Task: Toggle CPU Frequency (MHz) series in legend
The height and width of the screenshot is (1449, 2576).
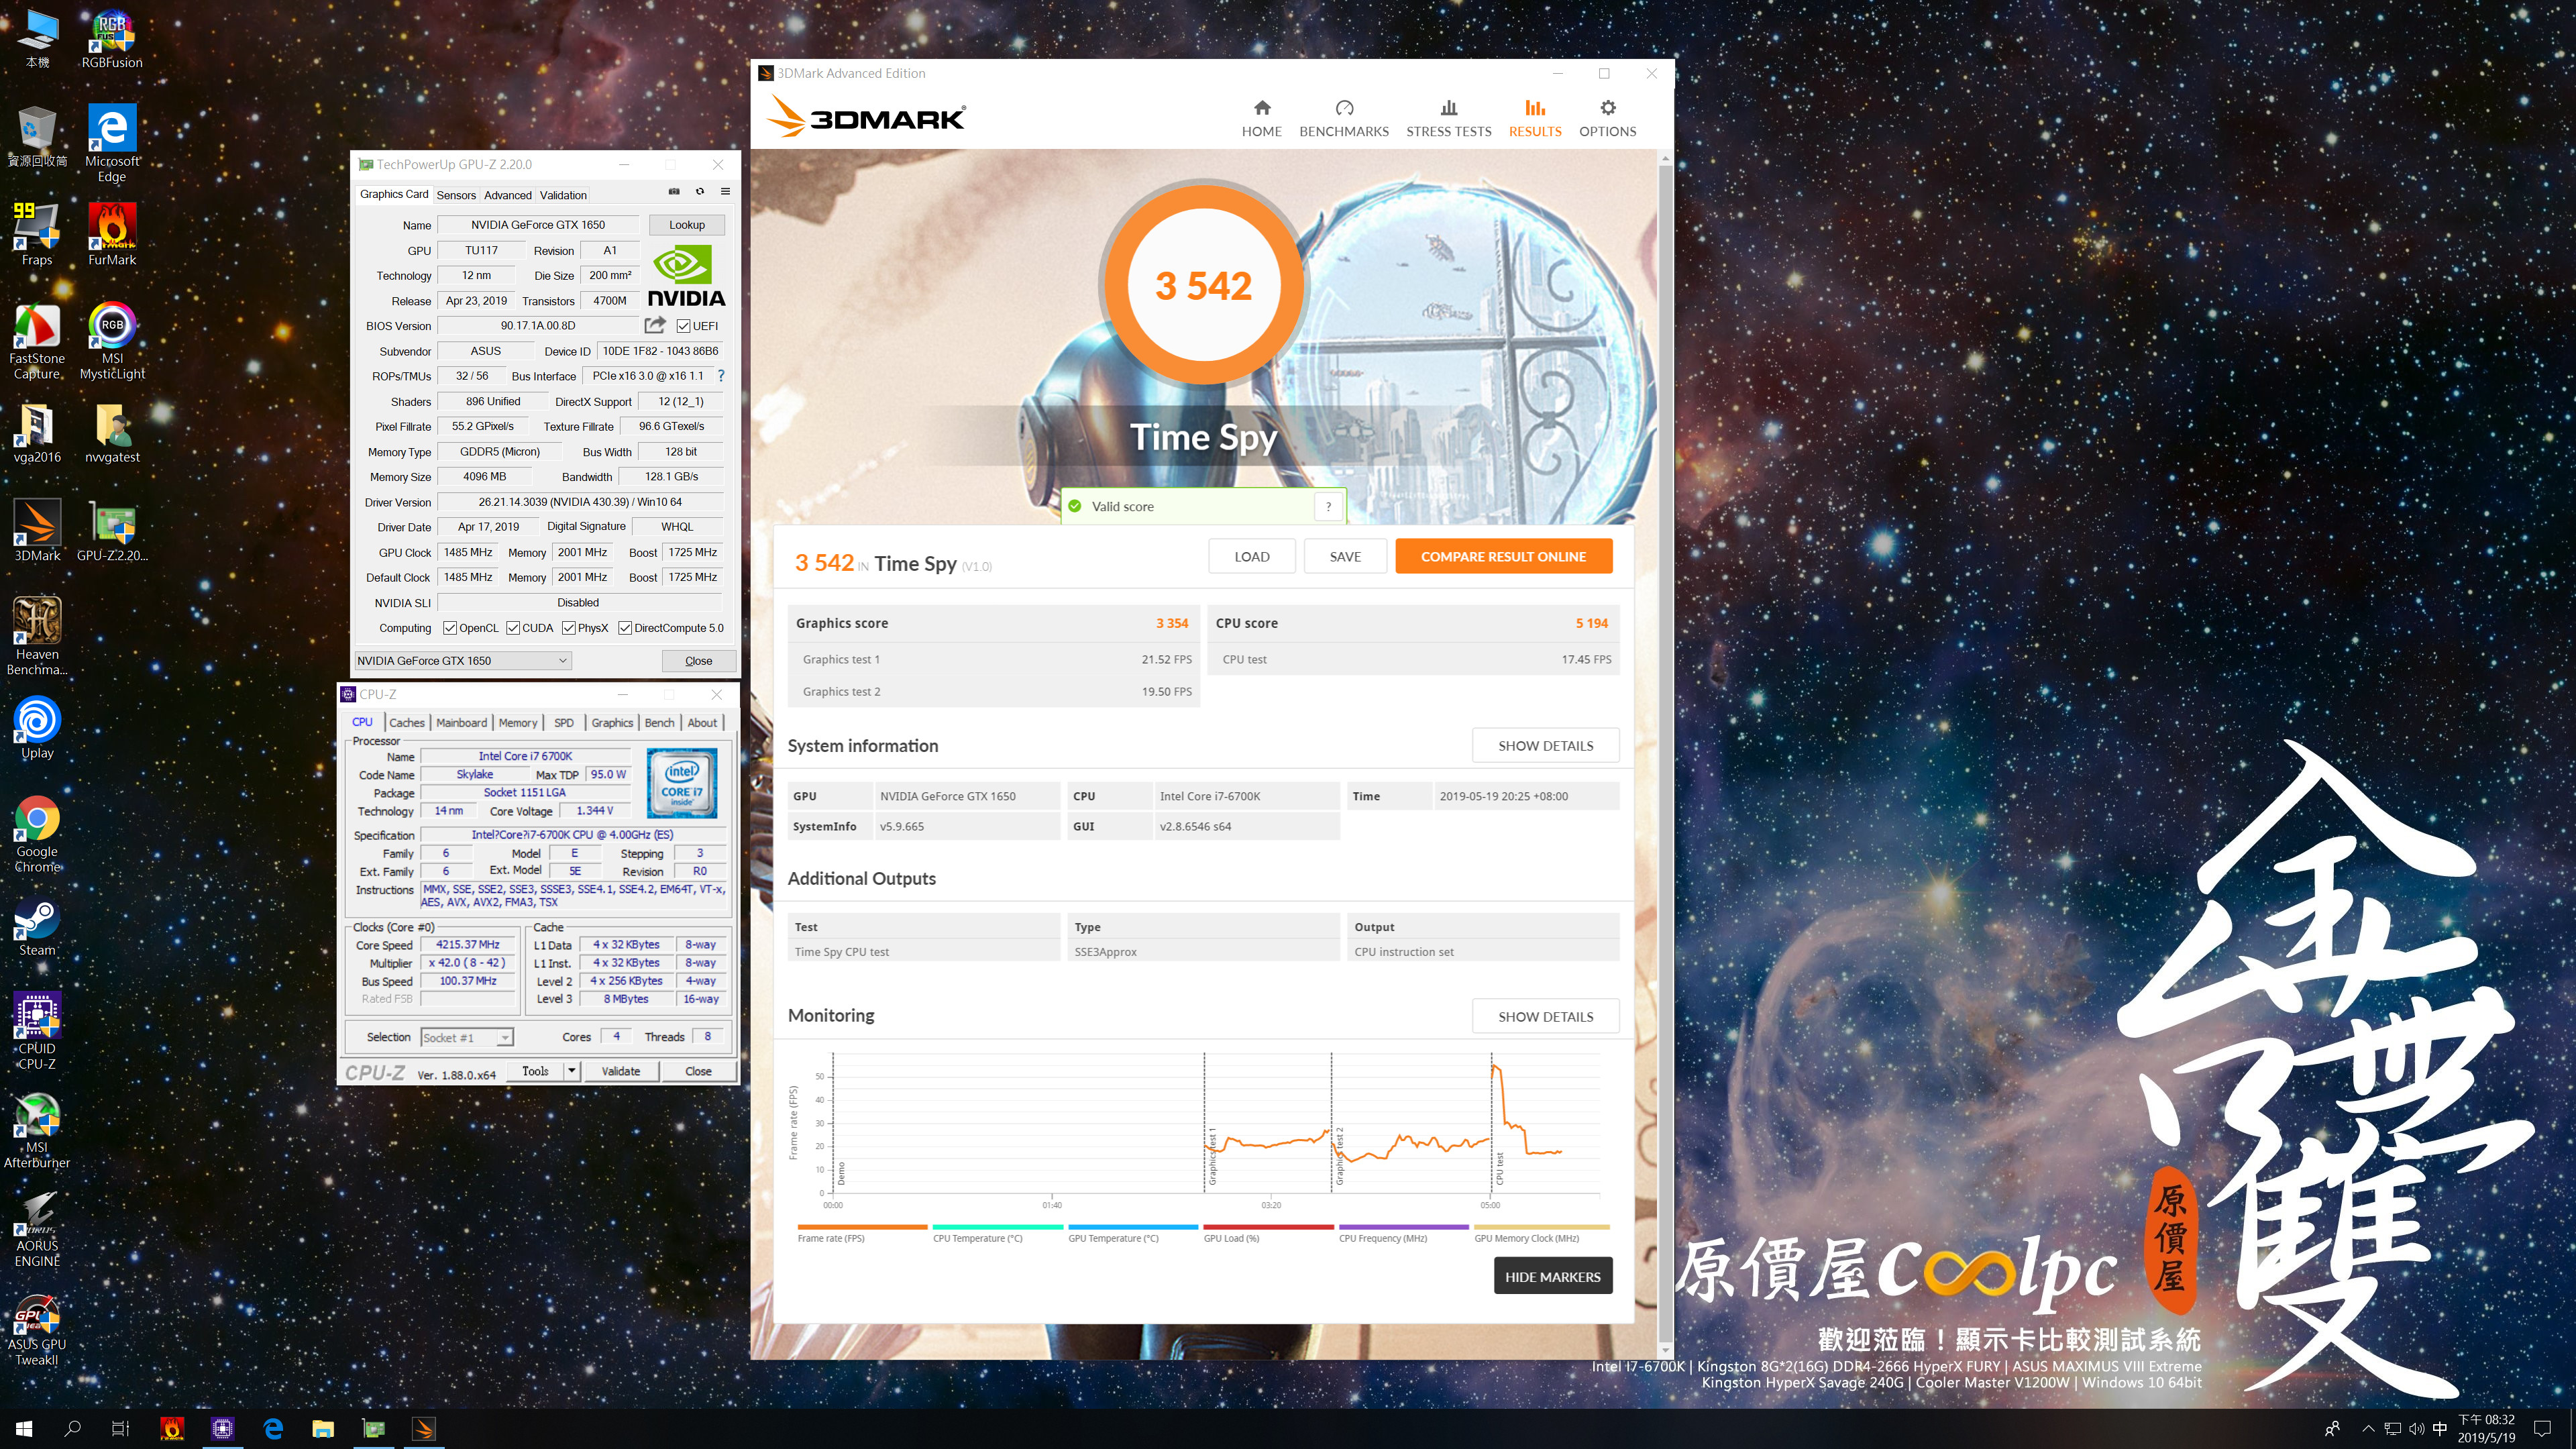Action: 1403,1234
